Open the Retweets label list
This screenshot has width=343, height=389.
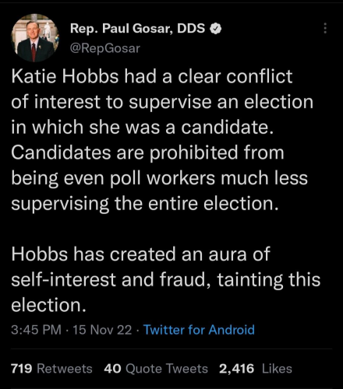point(65,369)
